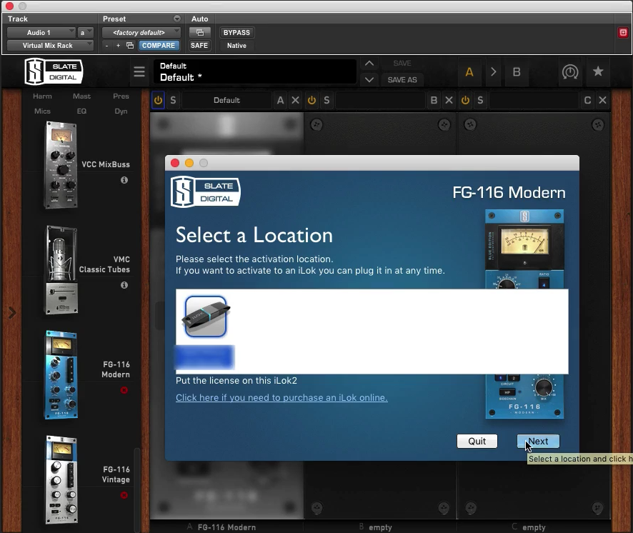Filter modules by EQ category
This screenshot has width=633, height=533.
tap(81, 111)
